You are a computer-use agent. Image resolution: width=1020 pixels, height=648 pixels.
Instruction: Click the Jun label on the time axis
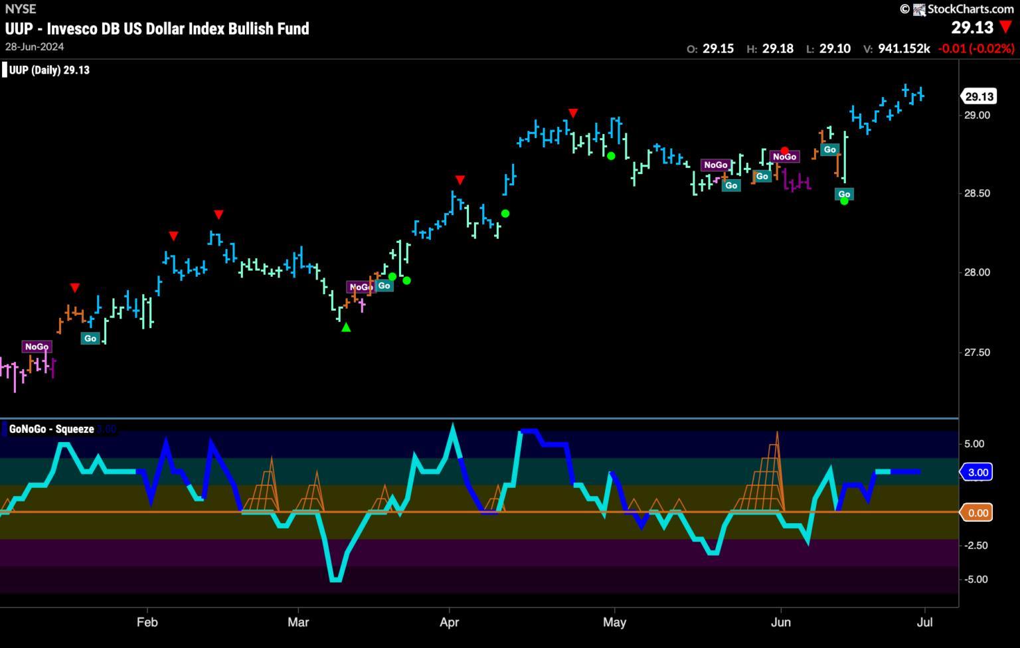781,622
